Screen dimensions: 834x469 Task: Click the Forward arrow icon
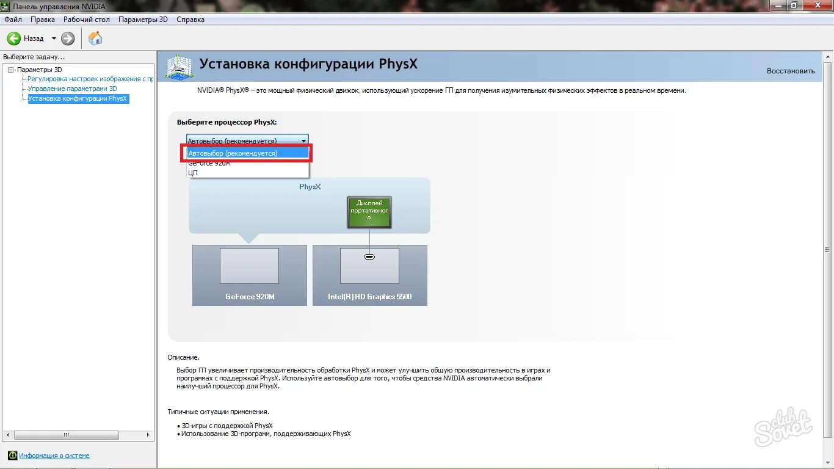pyautogui.click(x=68, y=38)
